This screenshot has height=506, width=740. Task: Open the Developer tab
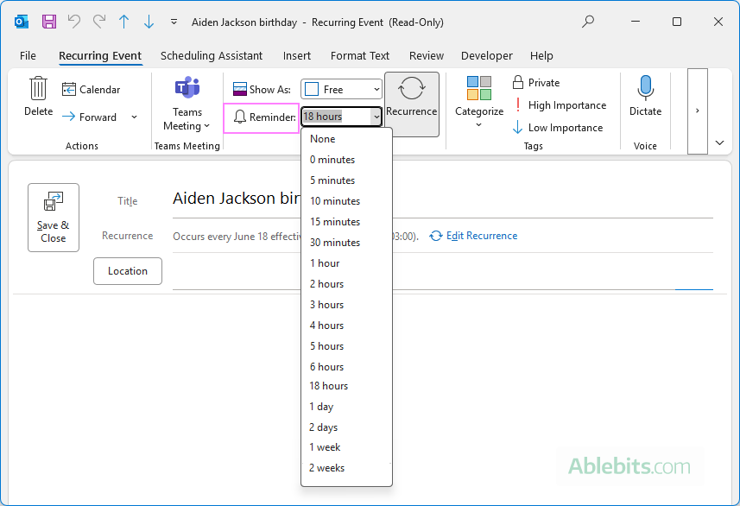pyautogui.click(x=486, y=56)
